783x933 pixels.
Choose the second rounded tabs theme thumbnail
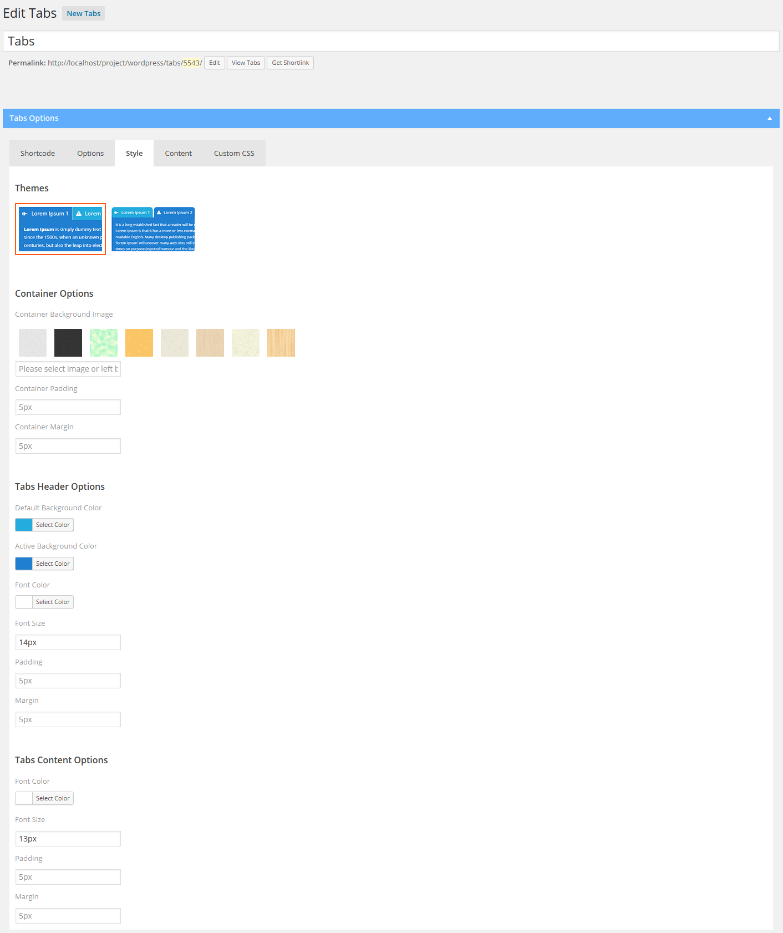(x=153, y=229)
